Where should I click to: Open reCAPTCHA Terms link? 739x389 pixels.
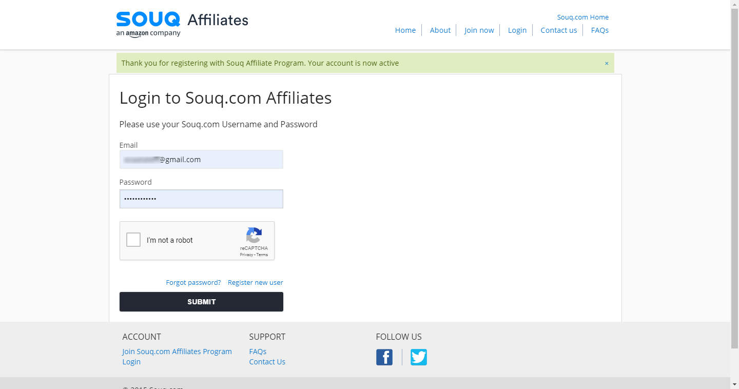(x=262, y=255)
